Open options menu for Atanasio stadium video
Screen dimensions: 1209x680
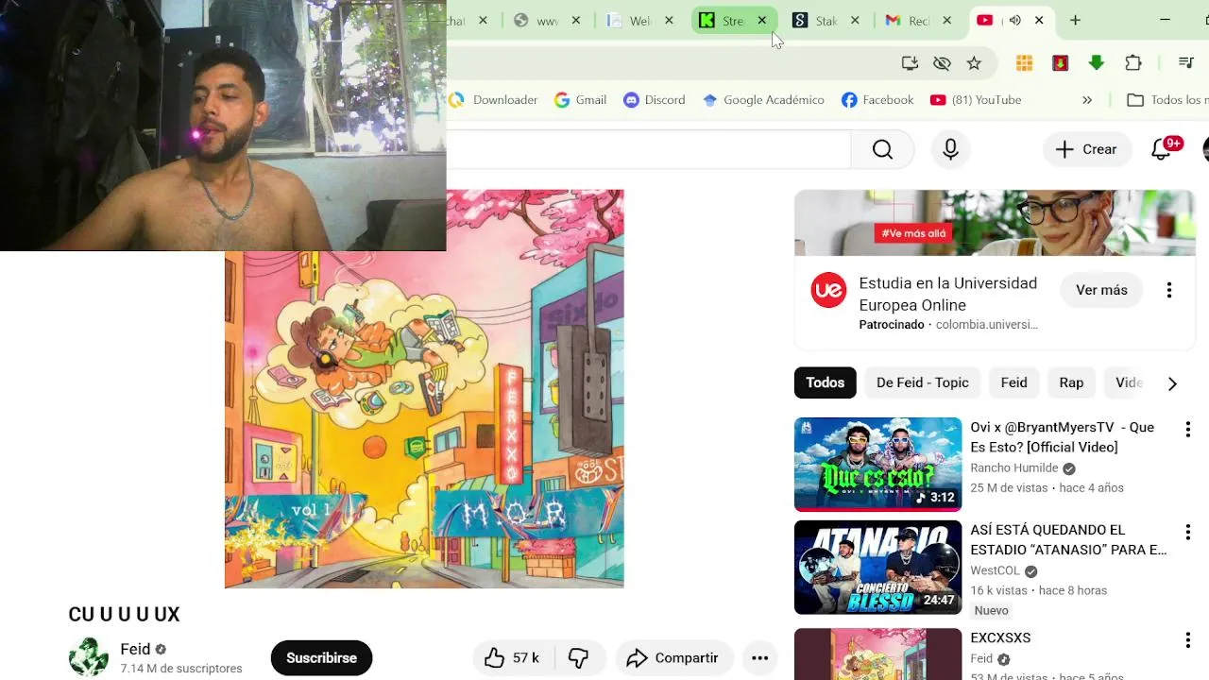(1187, 533)
